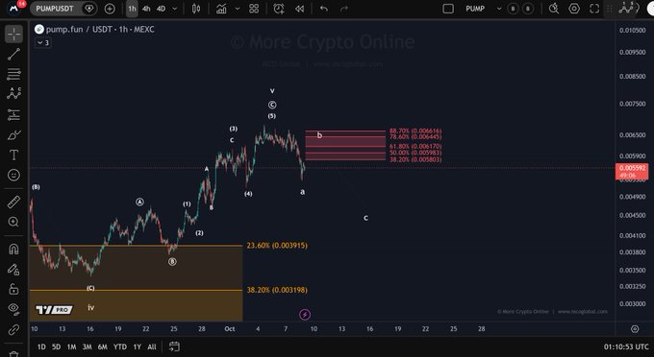Select the brush drawing tool
Viewport: 654px width, 357px height.
pyautogui.click(x=13, y=135)
